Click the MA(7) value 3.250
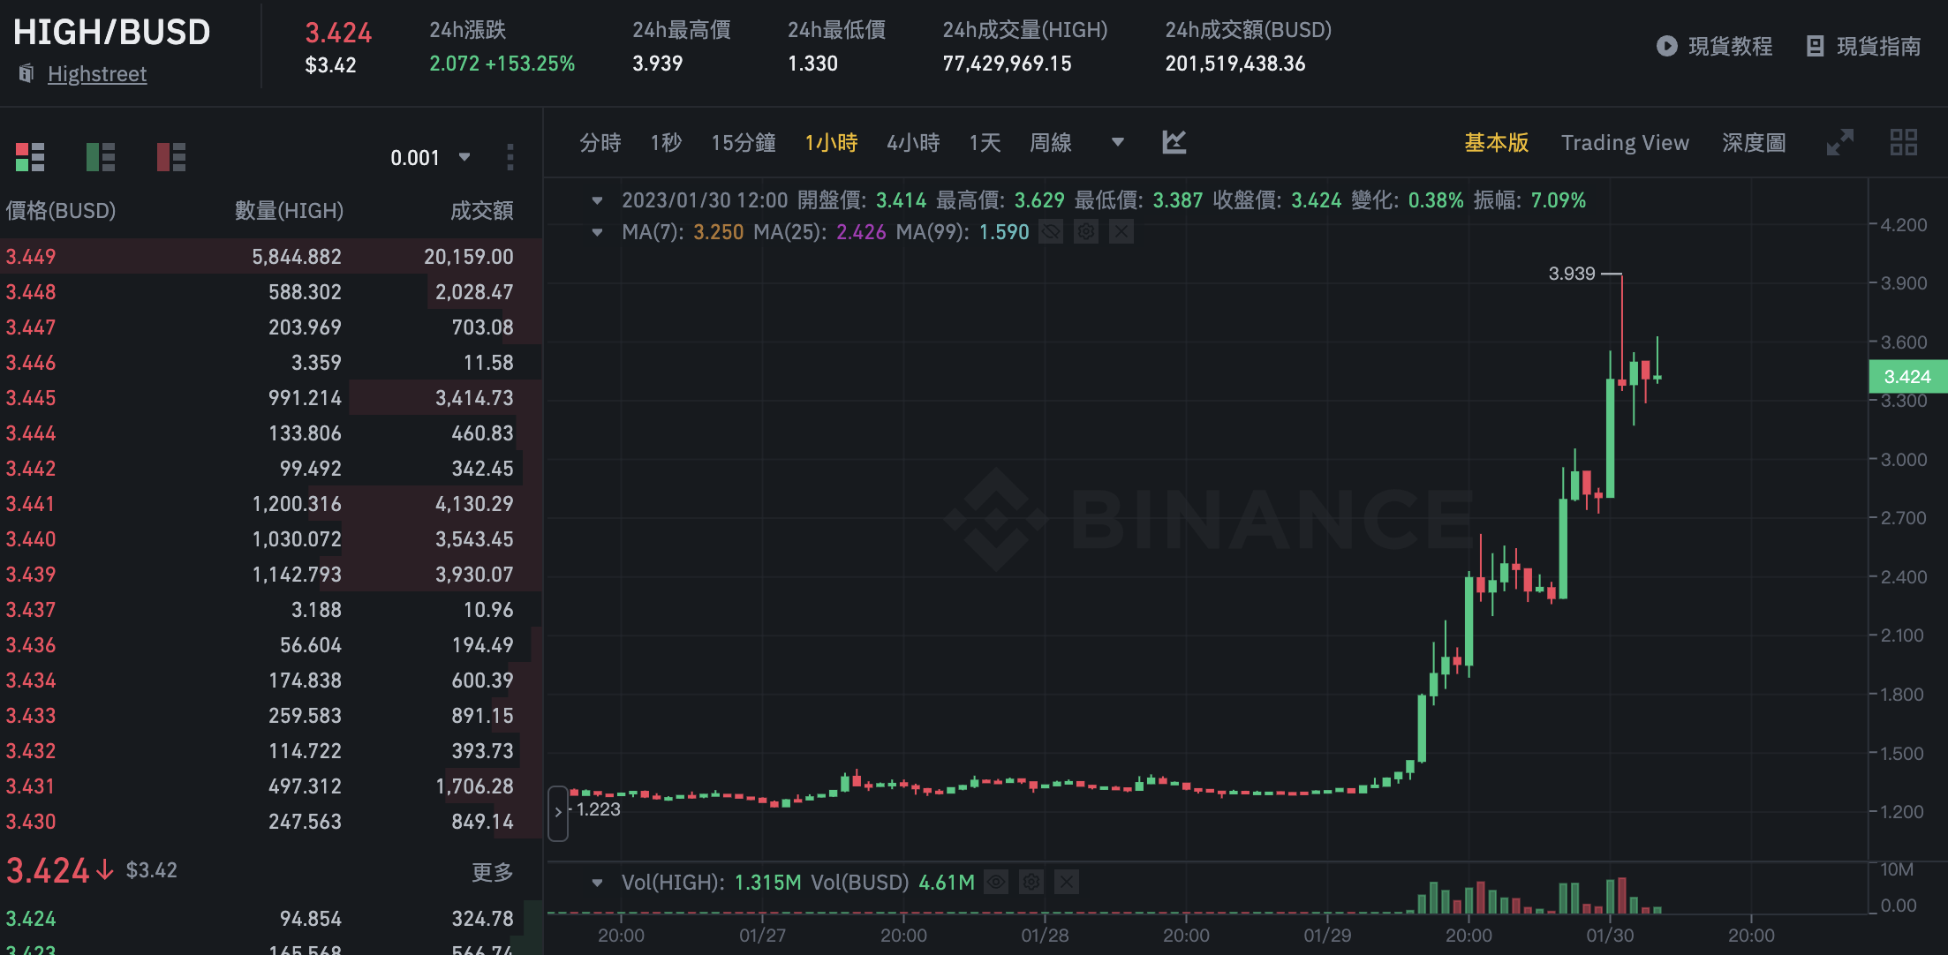 [718, 232]
